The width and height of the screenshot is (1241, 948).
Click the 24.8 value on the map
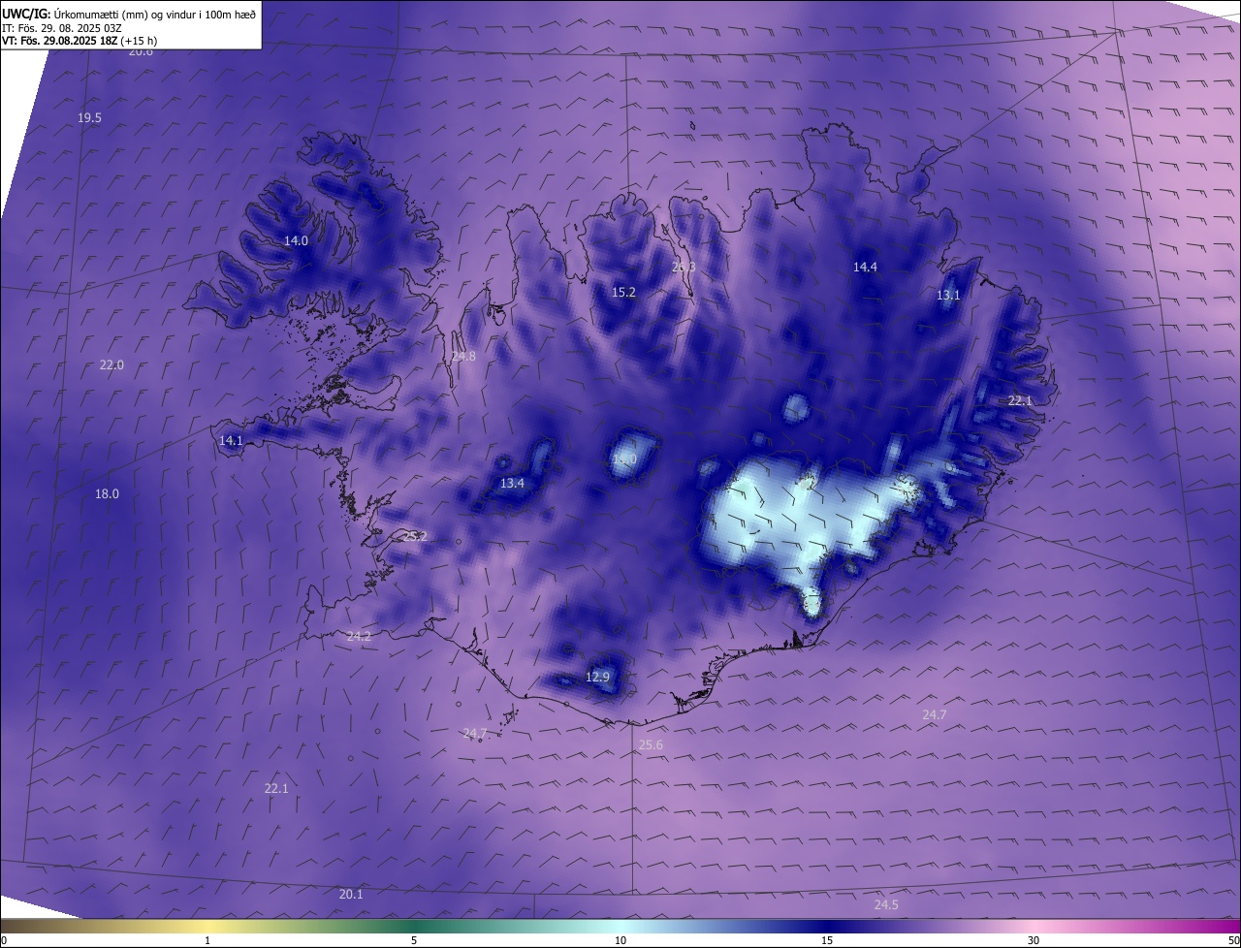pyautogui.click(x=463, y=357)
